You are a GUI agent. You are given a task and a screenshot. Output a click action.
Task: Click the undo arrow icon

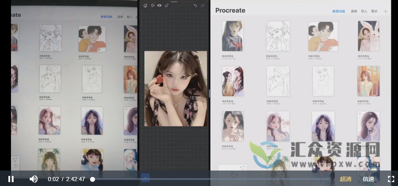pos(195,6)
